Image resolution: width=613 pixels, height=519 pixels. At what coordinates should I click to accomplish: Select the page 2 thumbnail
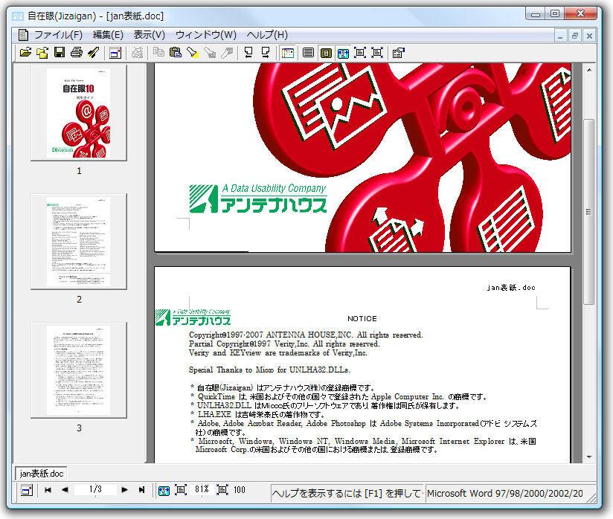tap(79, 242)
